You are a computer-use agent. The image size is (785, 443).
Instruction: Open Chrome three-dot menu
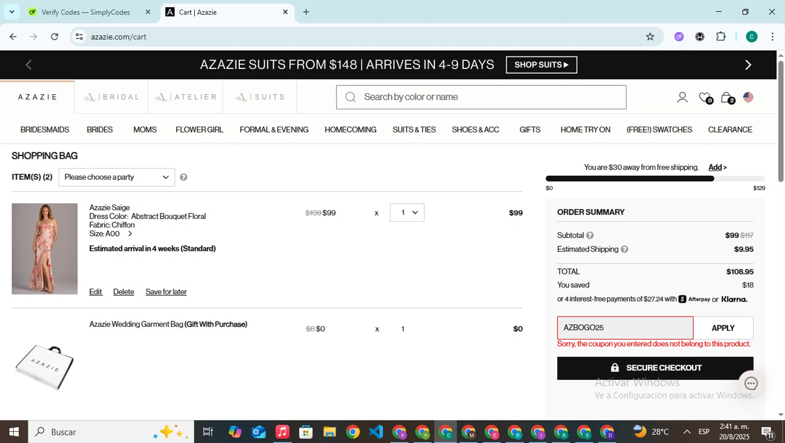[x=772, y=37]
